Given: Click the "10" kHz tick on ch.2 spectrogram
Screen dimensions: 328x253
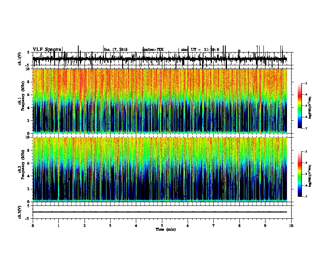Looking at the screenshot, I should (x=28, y=137).
